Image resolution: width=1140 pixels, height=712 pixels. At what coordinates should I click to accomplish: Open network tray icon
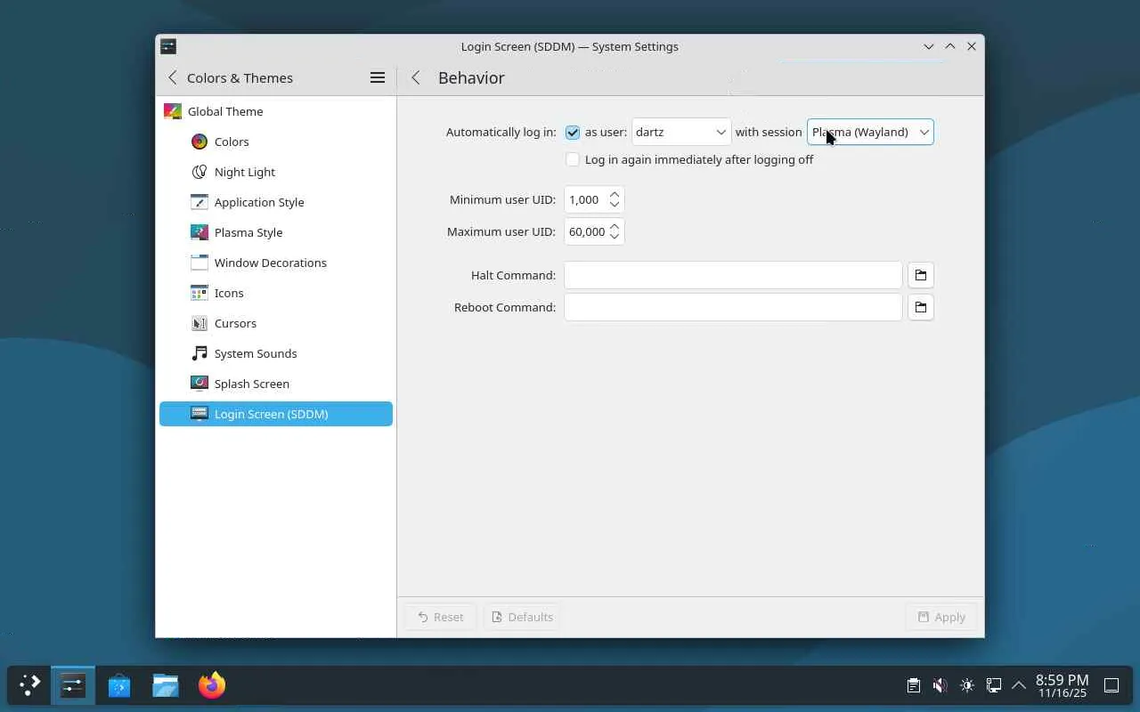pyautogui.click(x=994, y=685)
